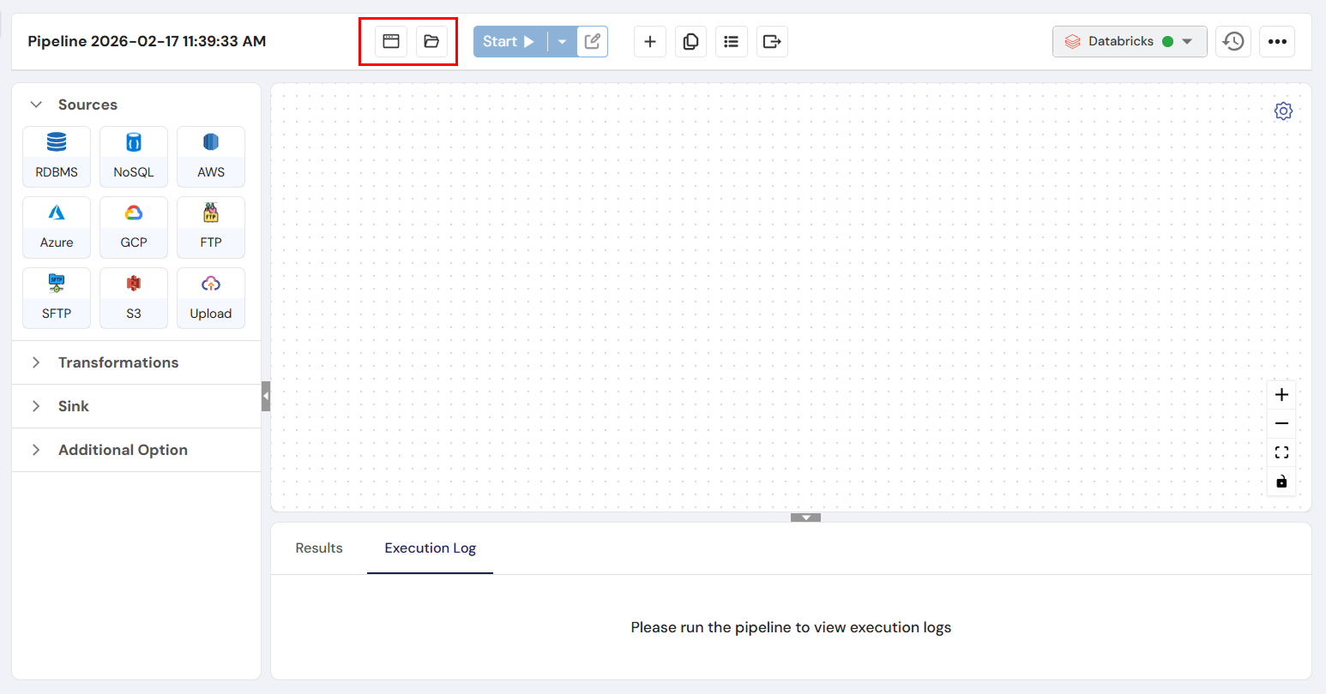Click the S3 source connector
1326x694 pixels.
[x=134, y=297]
